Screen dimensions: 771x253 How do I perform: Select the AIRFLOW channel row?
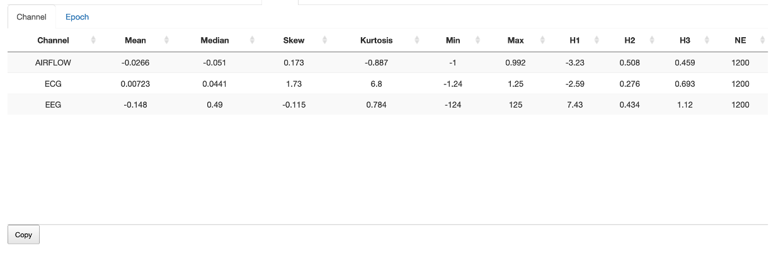point(53,63)
